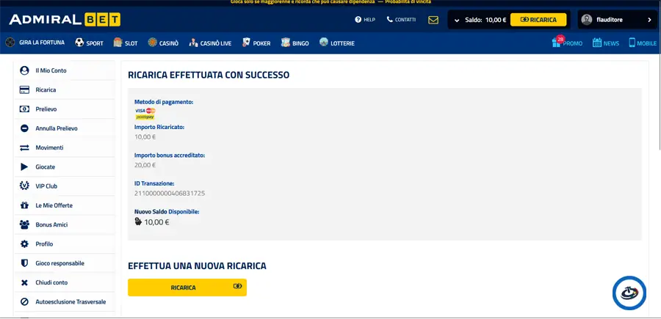The width and height of the screenshot is (661, 319).
Task: Open the Casinò menu item
Action: click(163, 43)
